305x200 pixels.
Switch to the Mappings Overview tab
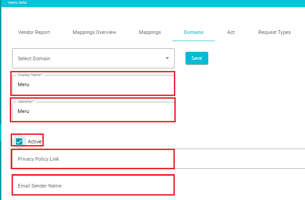95,32
